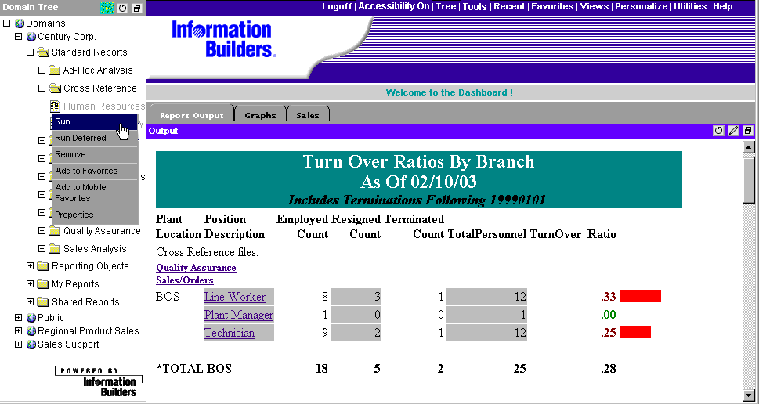
Task: Click the Standard Reports open folder icon
Action: click(44, 52)
